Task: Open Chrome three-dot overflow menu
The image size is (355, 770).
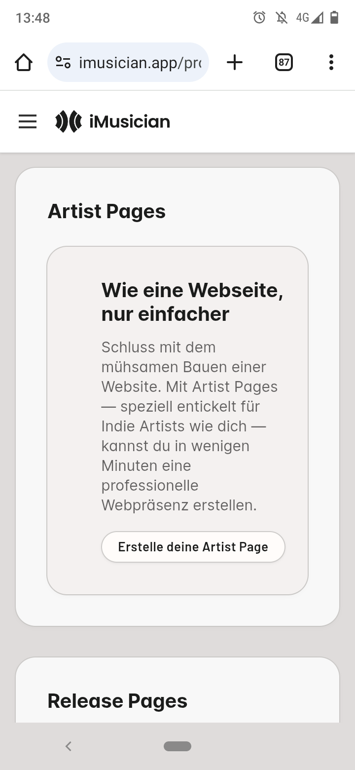Action: pos(331,62)
